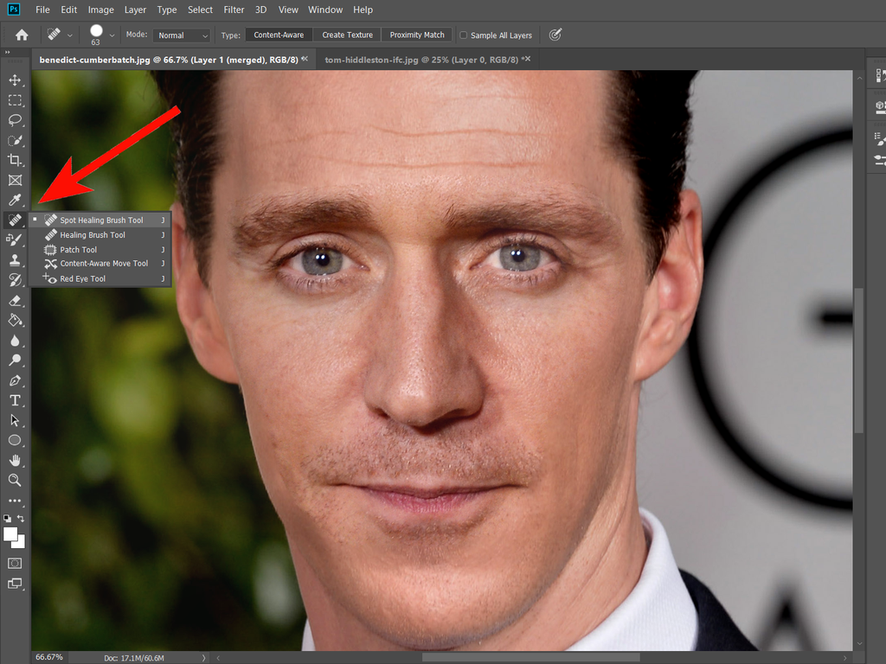Open the 3D menu

[x=260, y=10]
